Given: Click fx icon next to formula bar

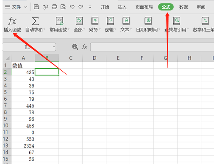Looking at the screenshot, I should click(x=84, y=47).
